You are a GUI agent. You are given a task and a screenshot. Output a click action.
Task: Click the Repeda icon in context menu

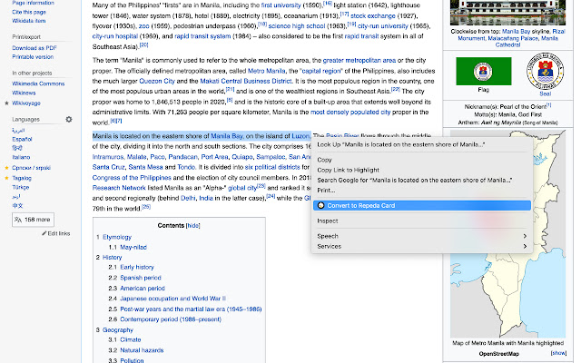pyautogui.click(x=320, y=206)
